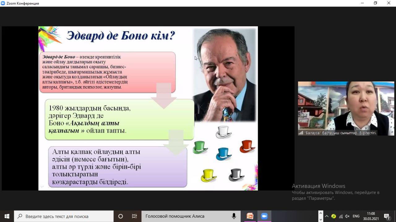Click the microphone icon in Alice assistant bar
Screen dimensions: 396x222
tap(234, 216)
